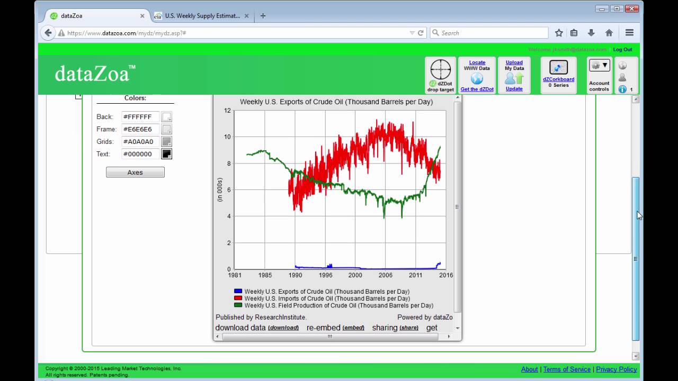Open a new browser tab
The height and width of the screenshot is (381, 678).
263,16
